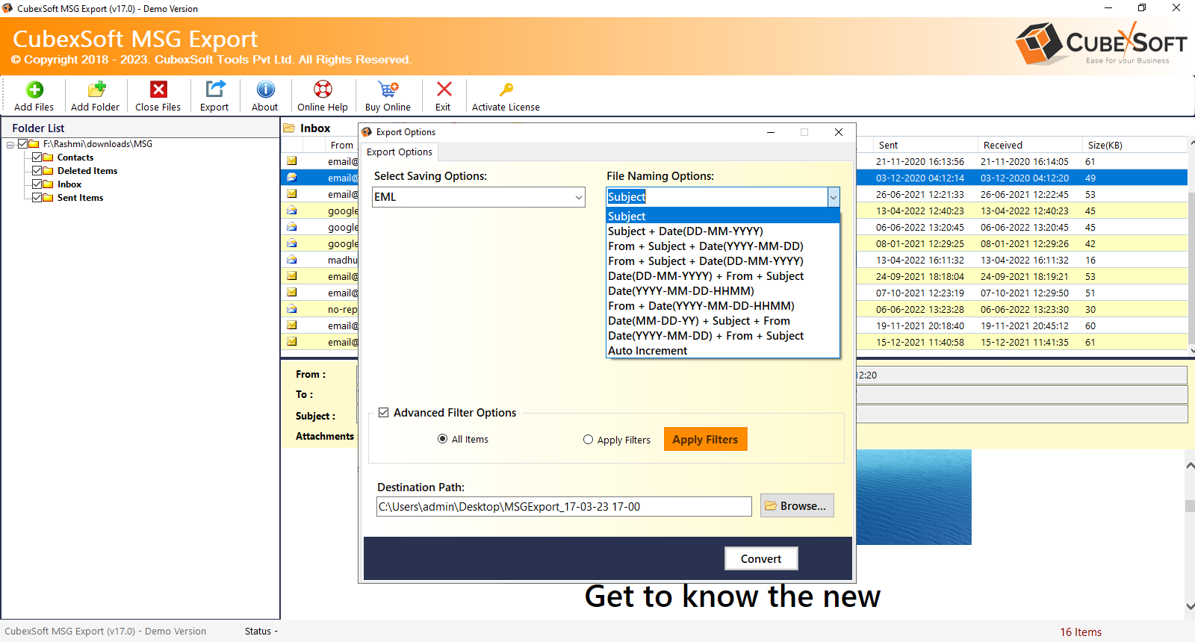Click Sent Items folder icon in tree
Viewport: 1195px width, 642px height.
49,198
